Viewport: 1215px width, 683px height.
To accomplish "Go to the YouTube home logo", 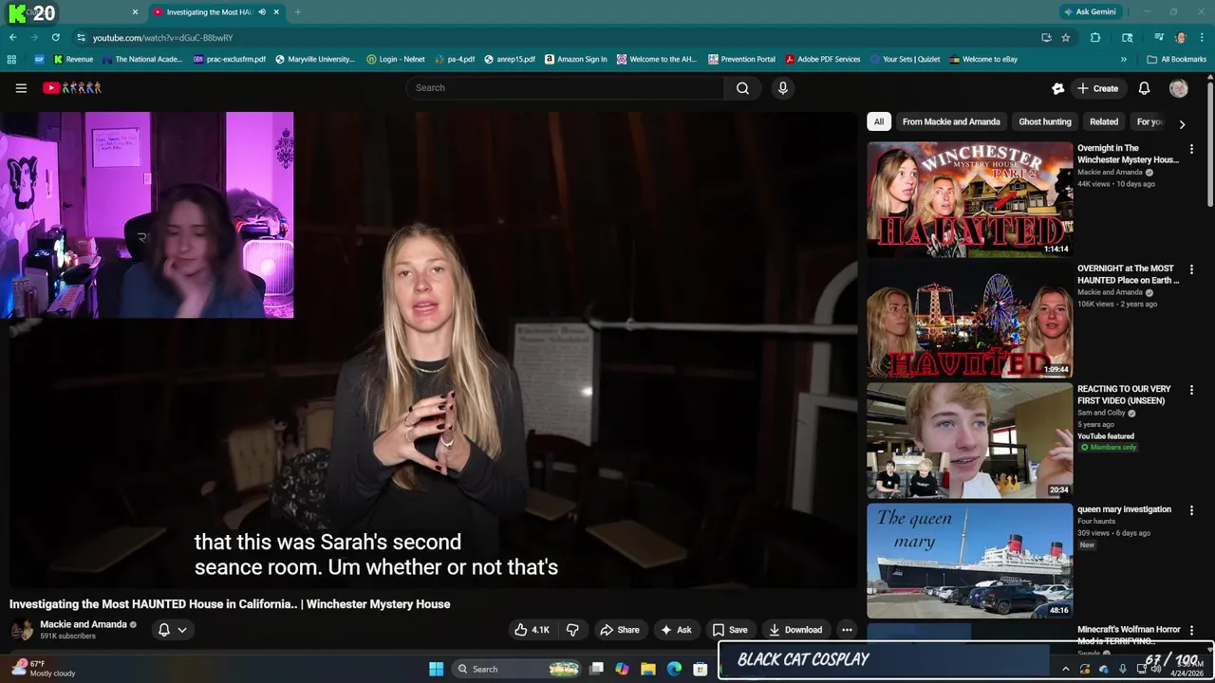I will [72, 88].
